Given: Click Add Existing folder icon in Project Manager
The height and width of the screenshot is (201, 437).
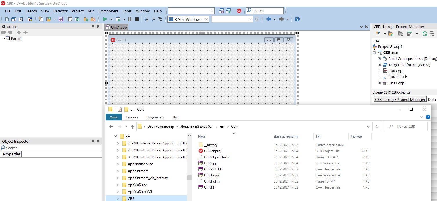Looking at the screenshot, I should (391, 34).
